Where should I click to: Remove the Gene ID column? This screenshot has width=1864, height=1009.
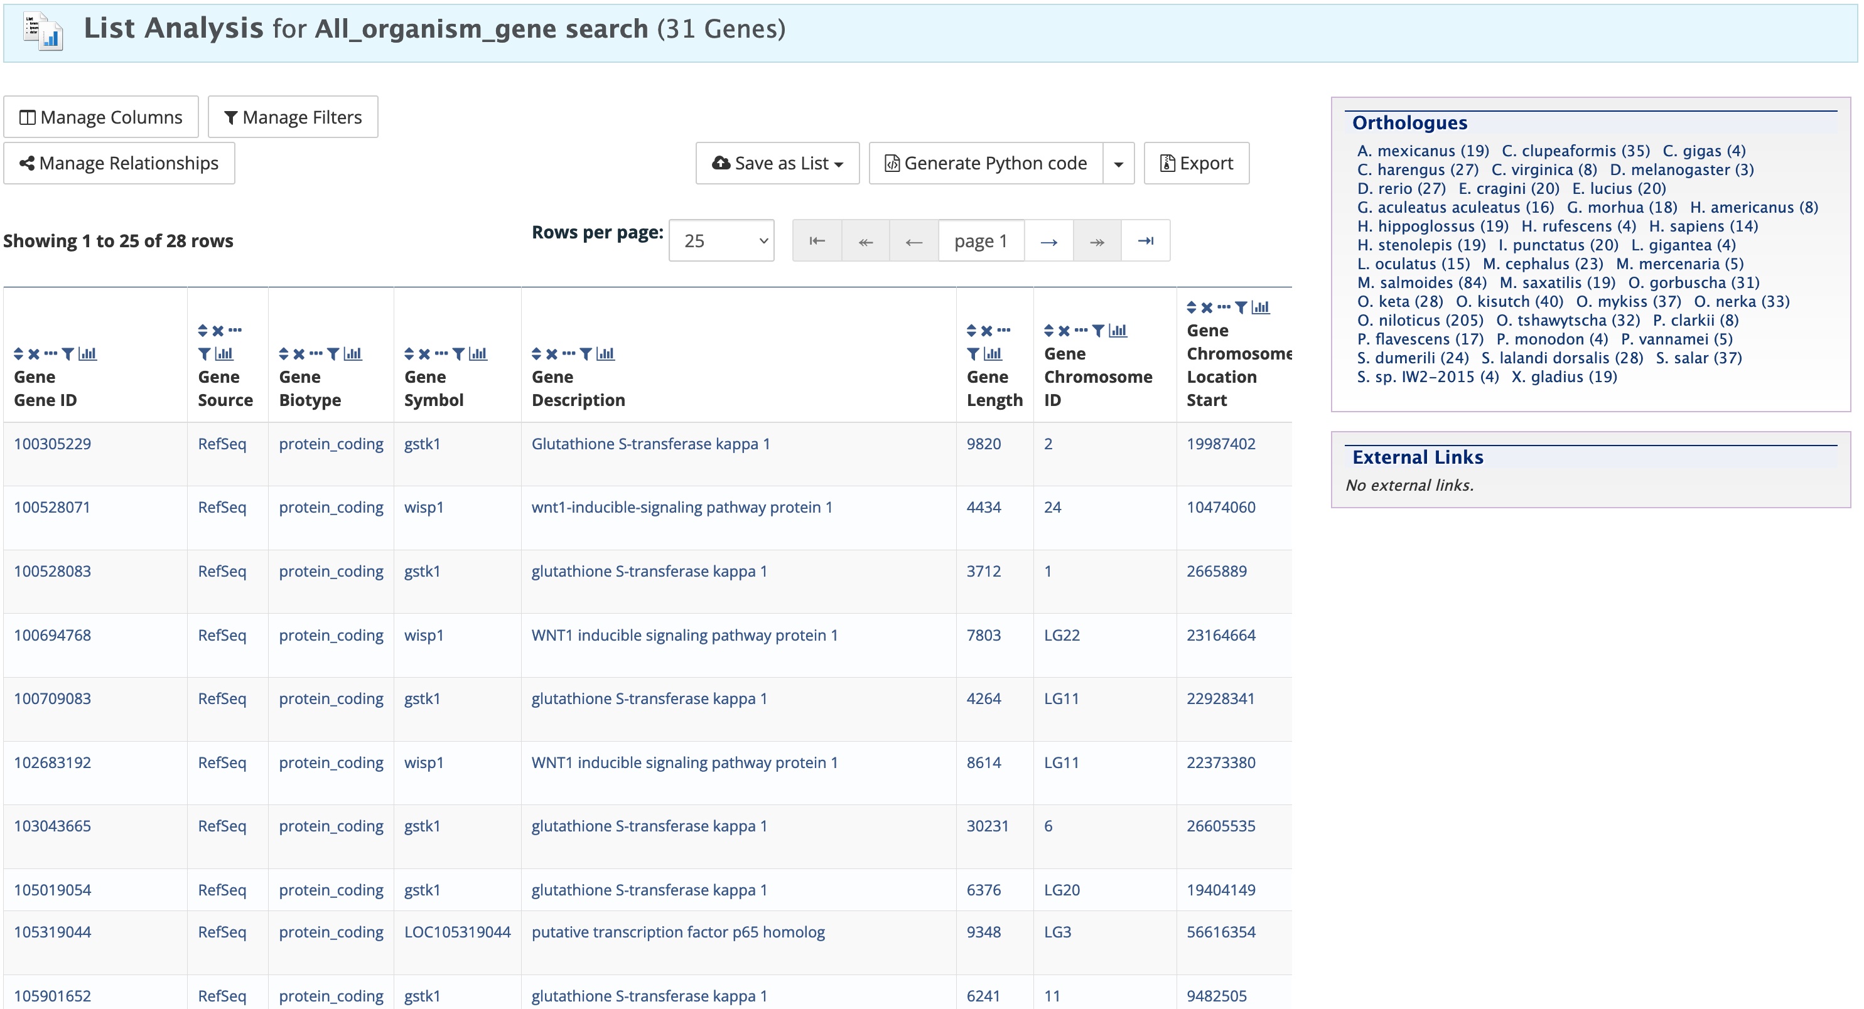point(34,354)
